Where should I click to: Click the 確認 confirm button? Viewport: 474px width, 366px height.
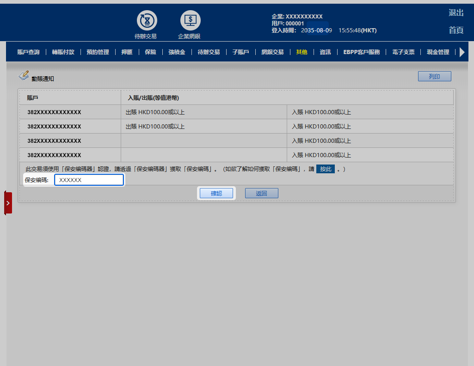click(x=216, y=193)
